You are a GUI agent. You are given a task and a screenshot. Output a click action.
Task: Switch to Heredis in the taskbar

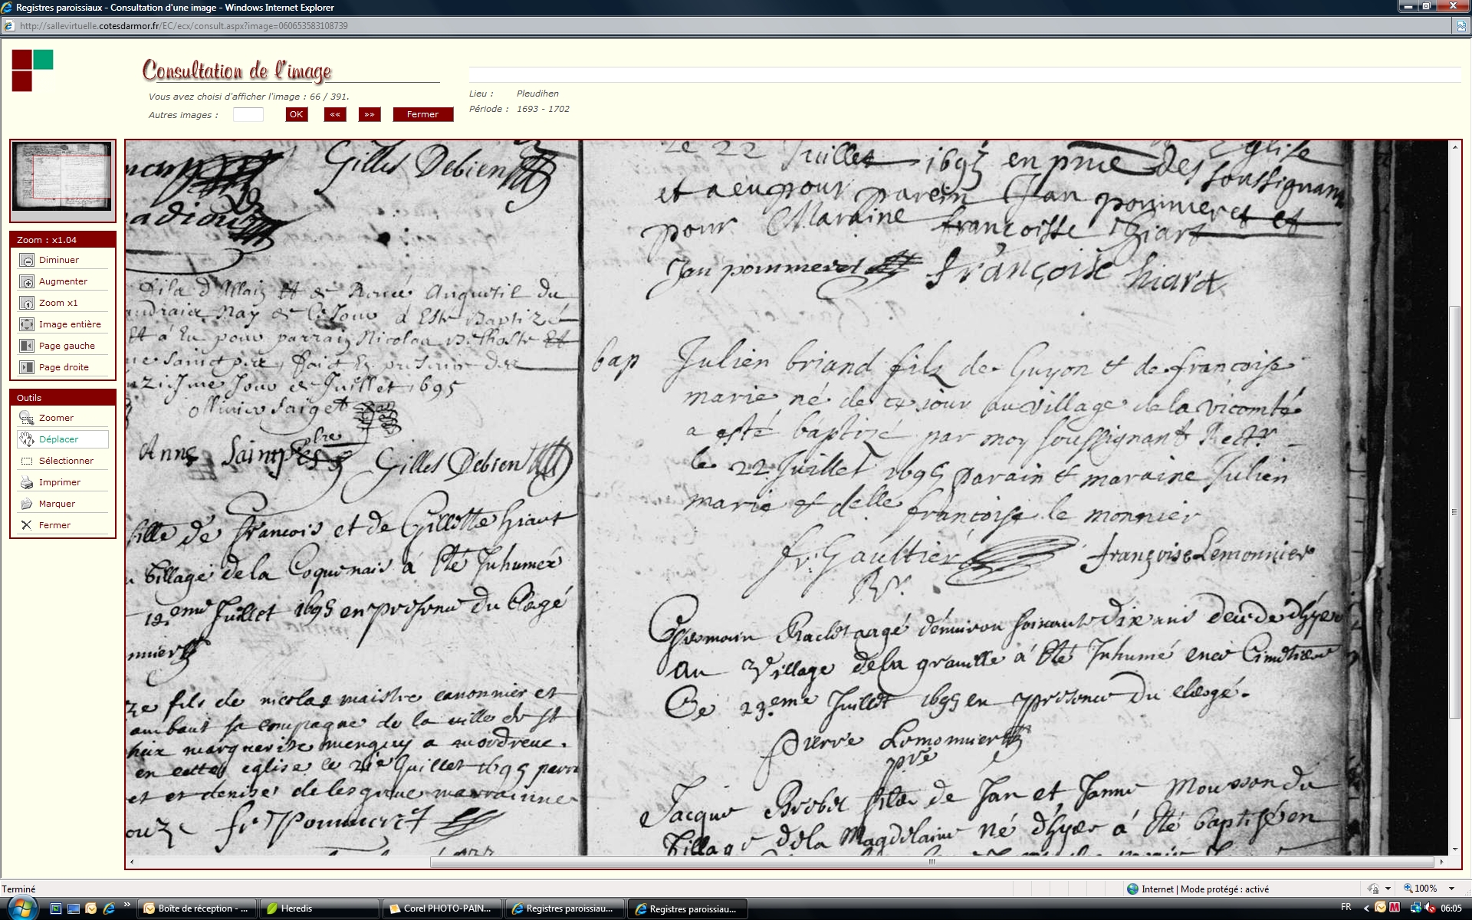pyautogui.click(x=318, y=909)
